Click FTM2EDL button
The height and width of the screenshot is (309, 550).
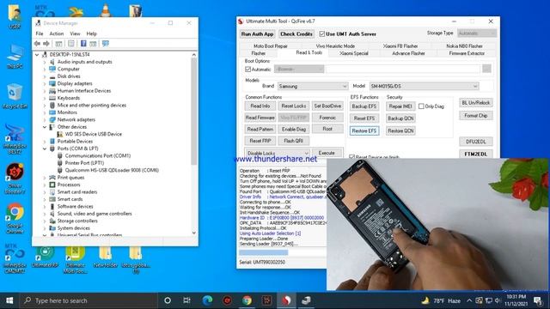tap(475, 154)
